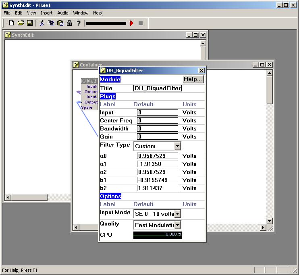Click the Help... button in DH_BiquadFilter dialog
The image size is (299, 275).
click(x=193, y=79)
